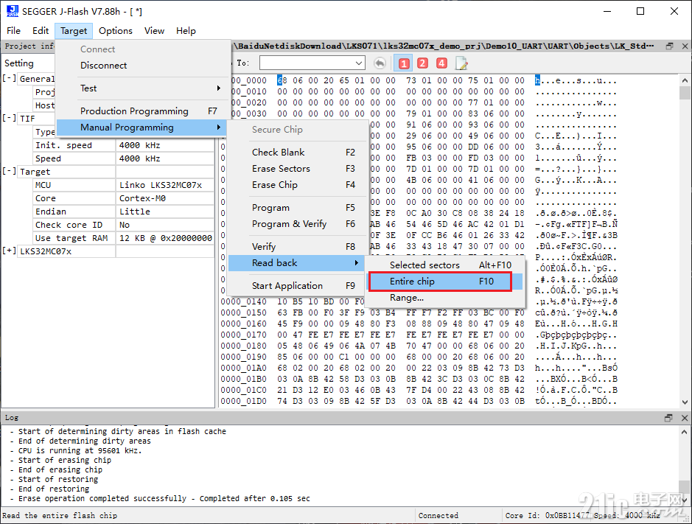Close the open Target menu

coord(74,30)
